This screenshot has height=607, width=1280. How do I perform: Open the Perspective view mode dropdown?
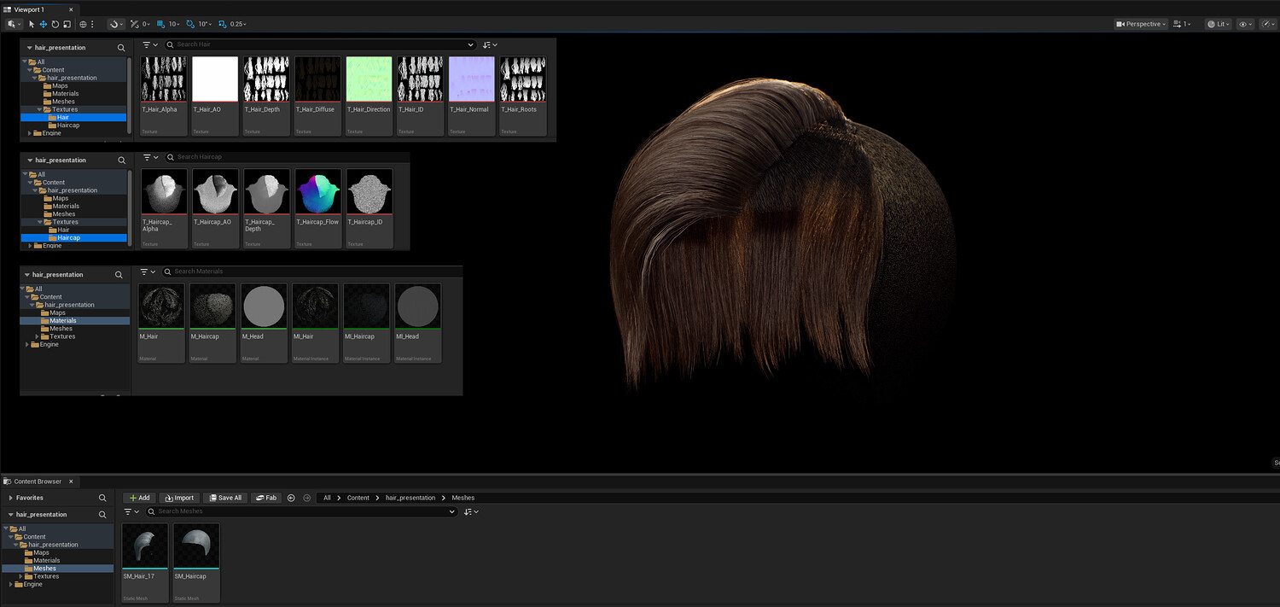[x=1140, y=24]
